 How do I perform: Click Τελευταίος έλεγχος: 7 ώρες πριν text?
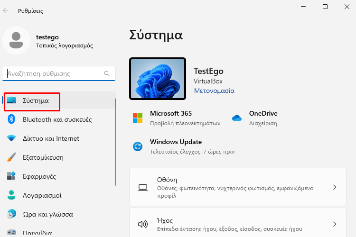click(192, 152)
